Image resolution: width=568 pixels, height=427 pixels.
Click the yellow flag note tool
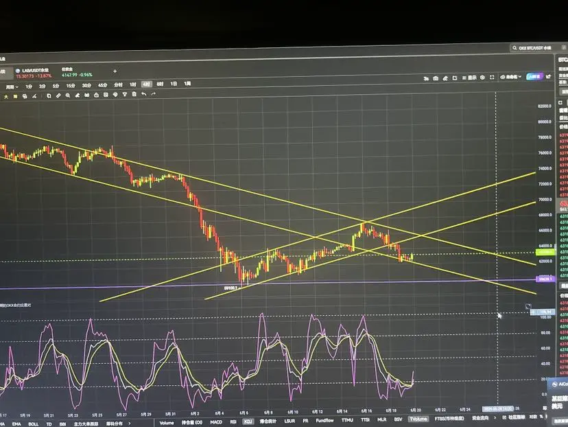pyautogui.click(x=15, y=96)
